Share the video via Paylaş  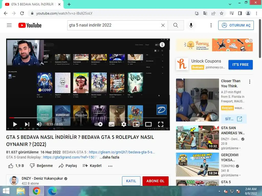tap(68, 166)
